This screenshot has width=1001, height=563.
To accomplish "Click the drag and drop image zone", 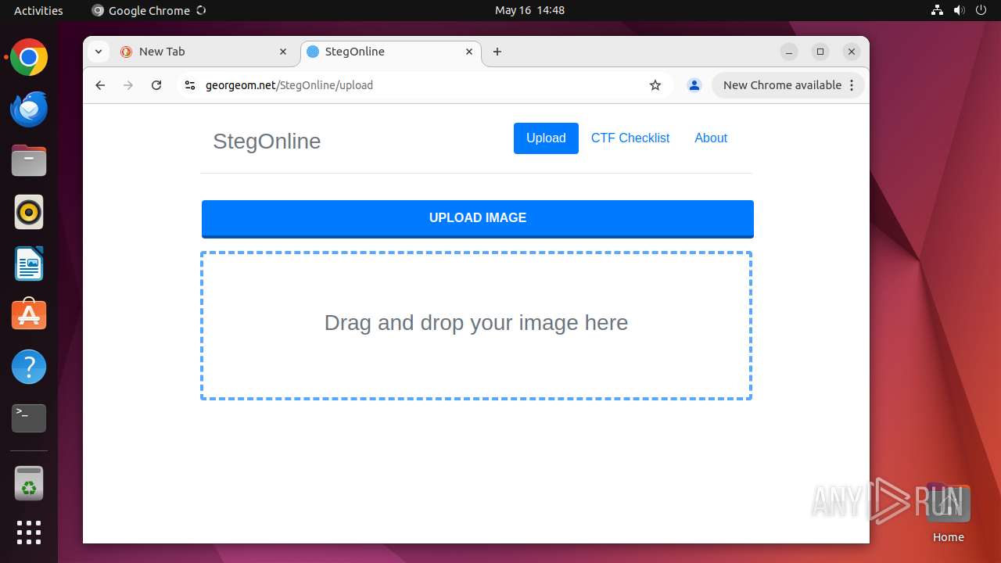I will coord(476,325).
